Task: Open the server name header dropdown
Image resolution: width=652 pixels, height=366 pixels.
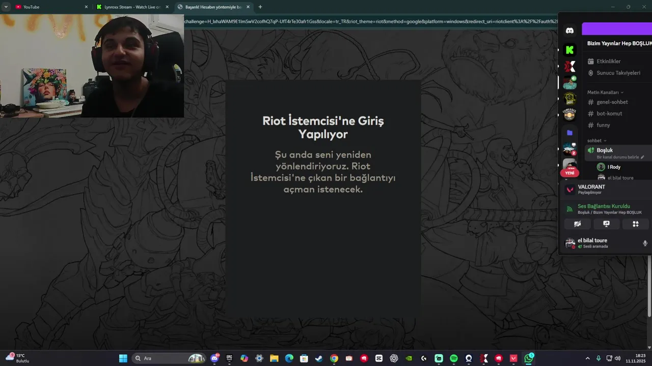Action: 619,44
